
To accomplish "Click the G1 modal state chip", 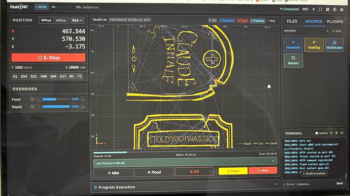I will 15,76.
